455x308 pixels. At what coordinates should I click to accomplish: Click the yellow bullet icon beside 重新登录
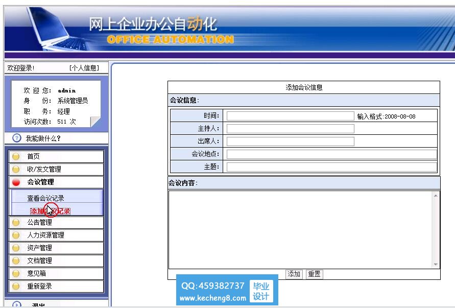[16, 286]
